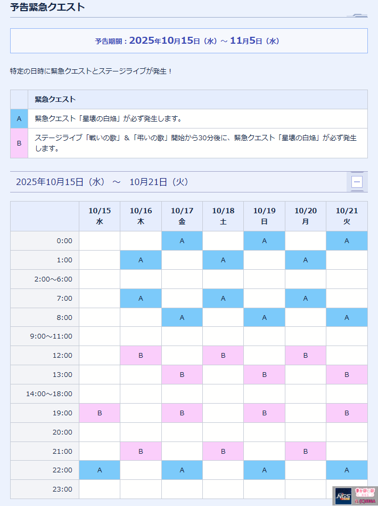Collapse the 10/15–10/21 schedule with the minus button
The height and width of the screenshot is (506, 378).
[x=357, y=182]
